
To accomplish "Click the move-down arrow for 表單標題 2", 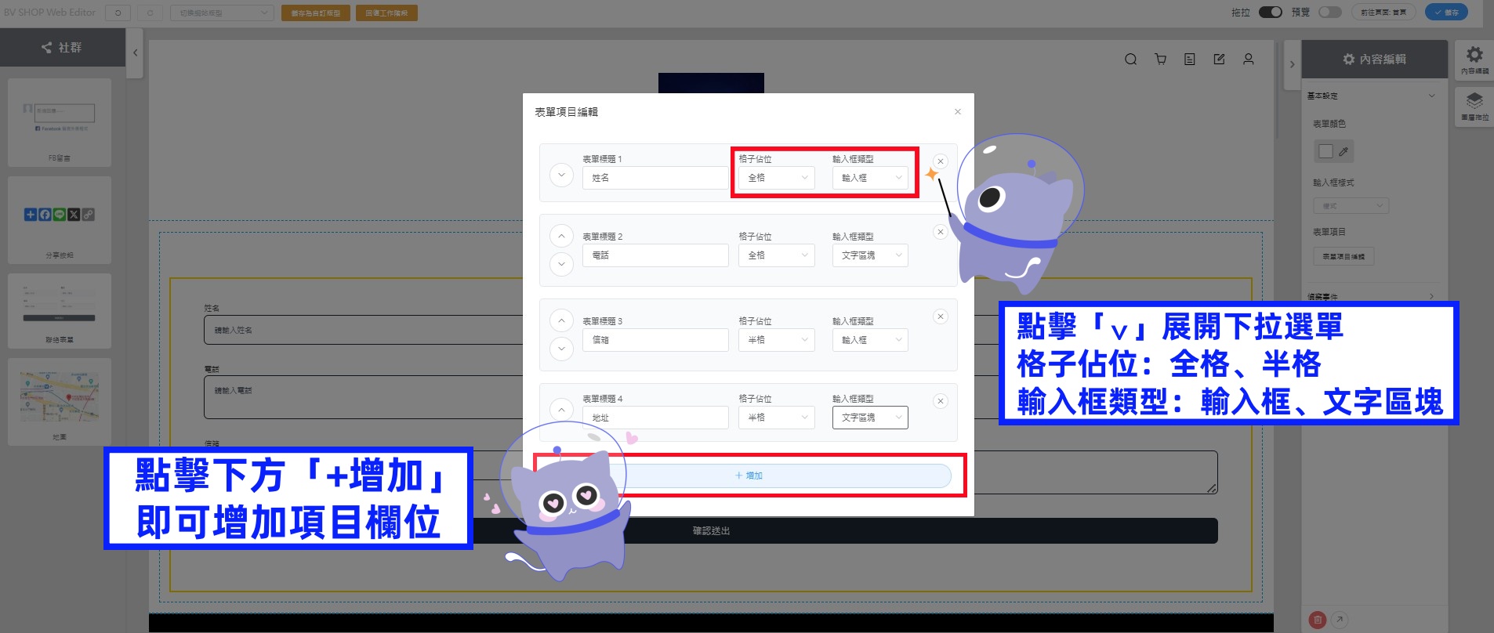I will coord(561,264).
